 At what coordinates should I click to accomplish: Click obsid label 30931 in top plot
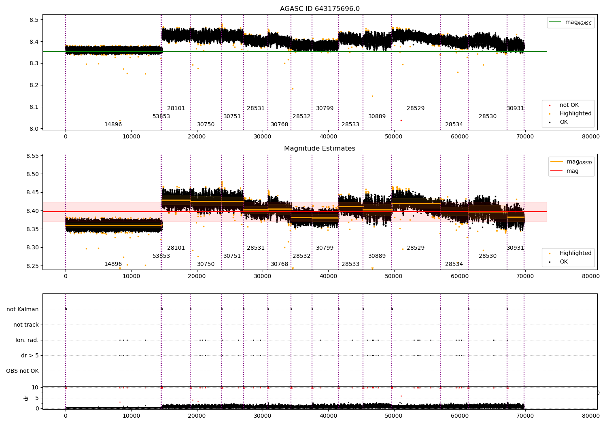pos(515,108)
